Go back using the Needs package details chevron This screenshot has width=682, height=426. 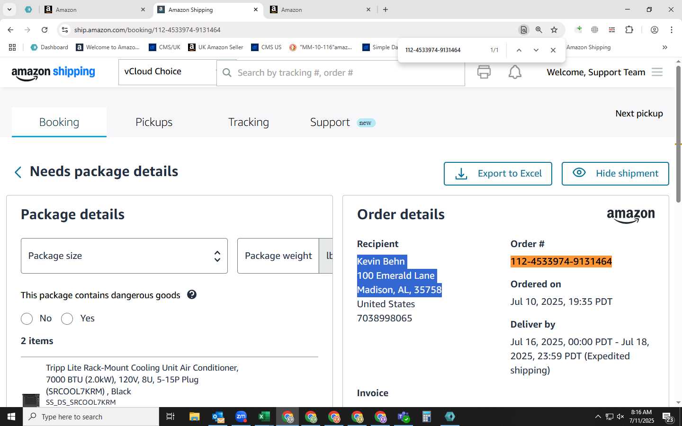click(18, 172)
